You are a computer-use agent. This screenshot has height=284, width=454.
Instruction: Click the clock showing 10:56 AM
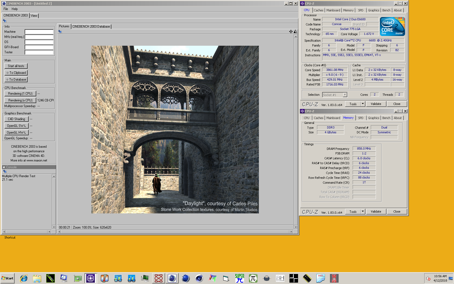[x=440, y=276]
